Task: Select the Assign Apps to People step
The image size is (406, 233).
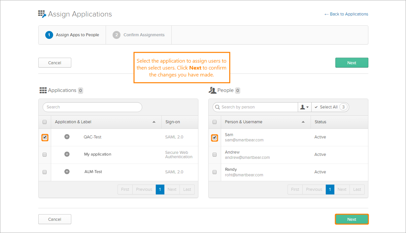Action: coord(73,35)
